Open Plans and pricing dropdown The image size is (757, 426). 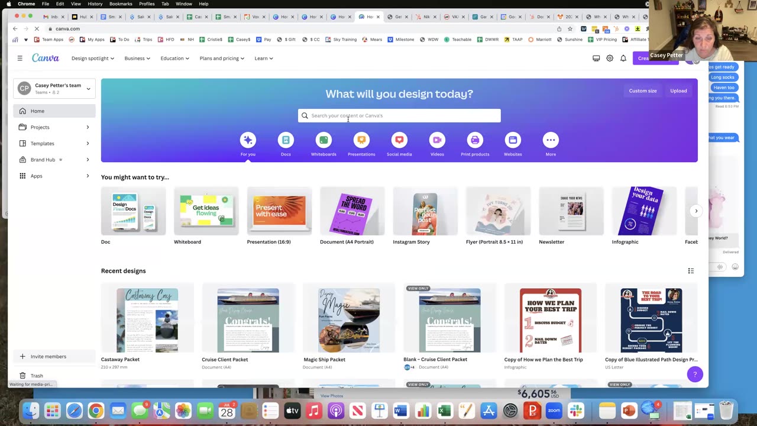pyautogui.click(x=222, y=58)
